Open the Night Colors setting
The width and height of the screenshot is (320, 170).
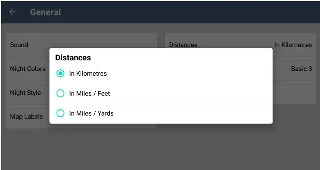27,69
